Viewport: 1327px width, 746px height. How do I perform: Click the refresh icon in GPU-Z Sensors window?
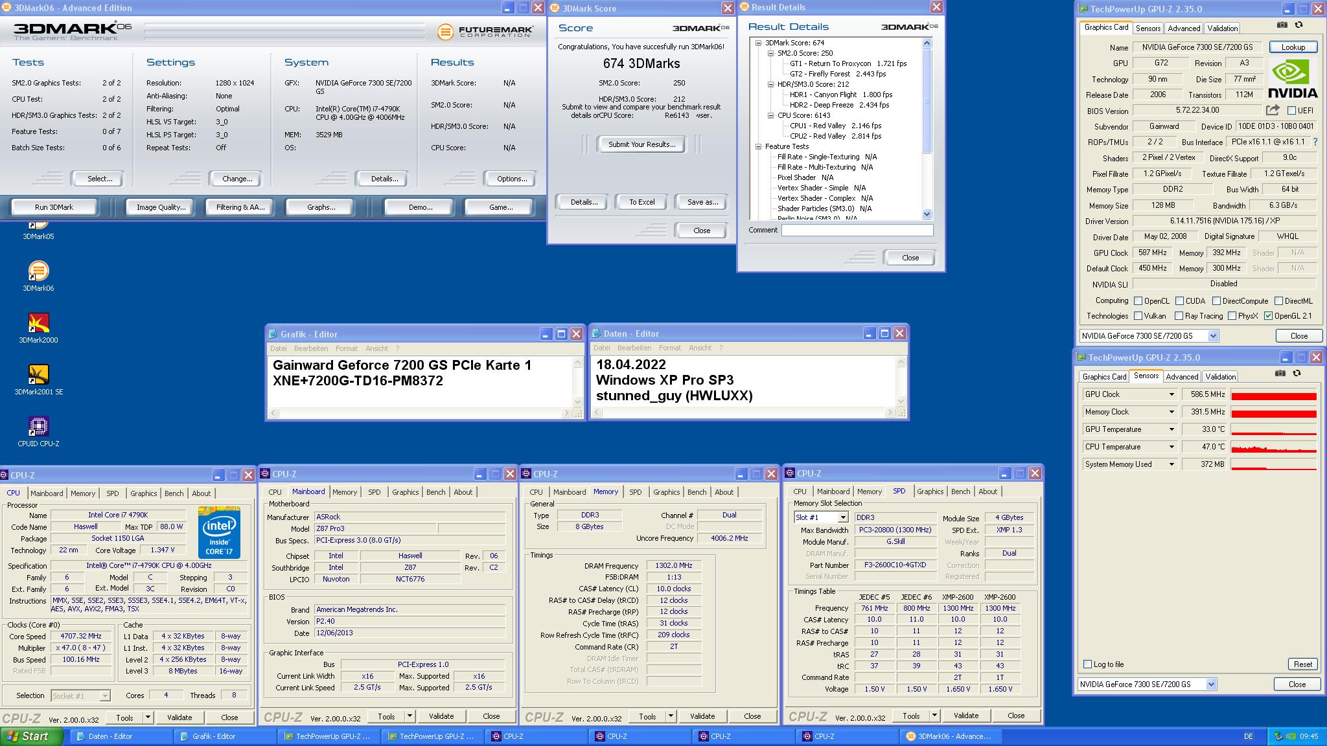click(1297, 373)
